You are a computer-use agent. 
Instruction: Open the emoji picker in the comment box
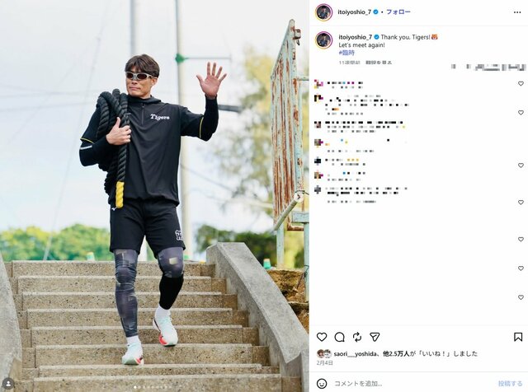click(322, 383)
